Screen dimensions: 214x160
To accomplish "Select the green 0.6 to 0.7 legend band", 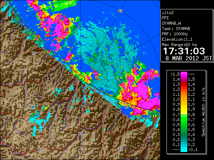I will click(184, 119).
